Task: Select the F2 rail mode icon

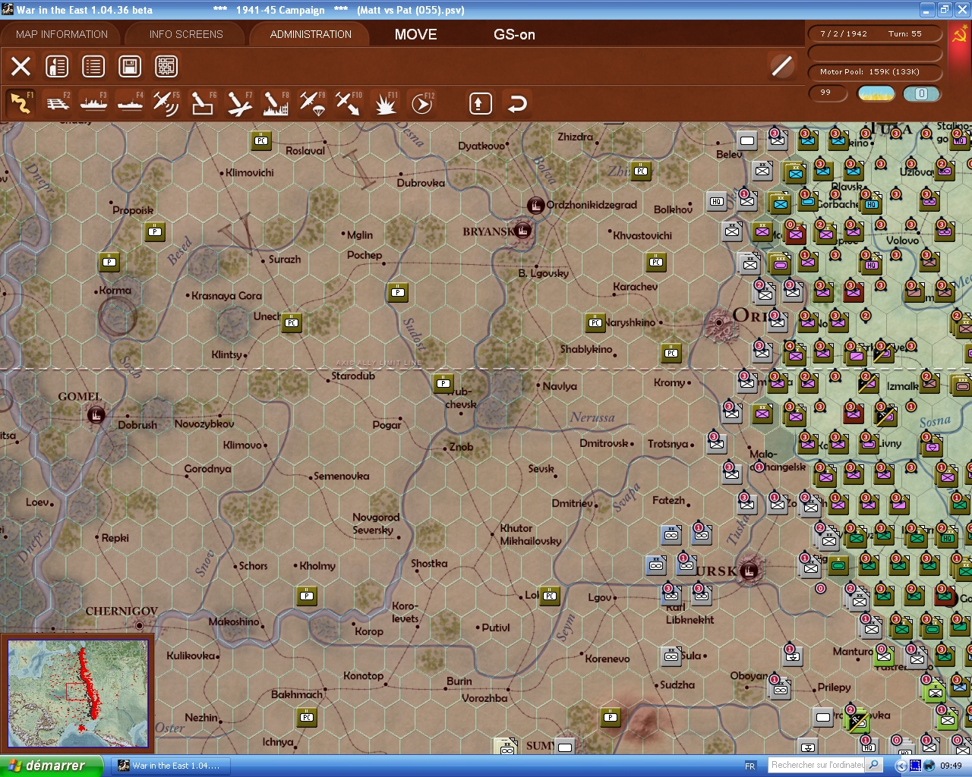Action: pyautogui.click(x=58, y=103)
